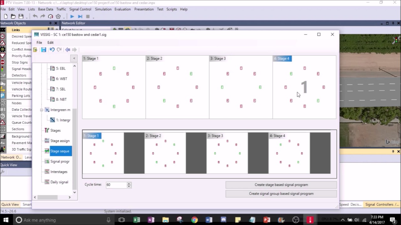Open the File menu in VISSIG window
Viewport: 401px width, 225px height.
[x=39, y=42]
